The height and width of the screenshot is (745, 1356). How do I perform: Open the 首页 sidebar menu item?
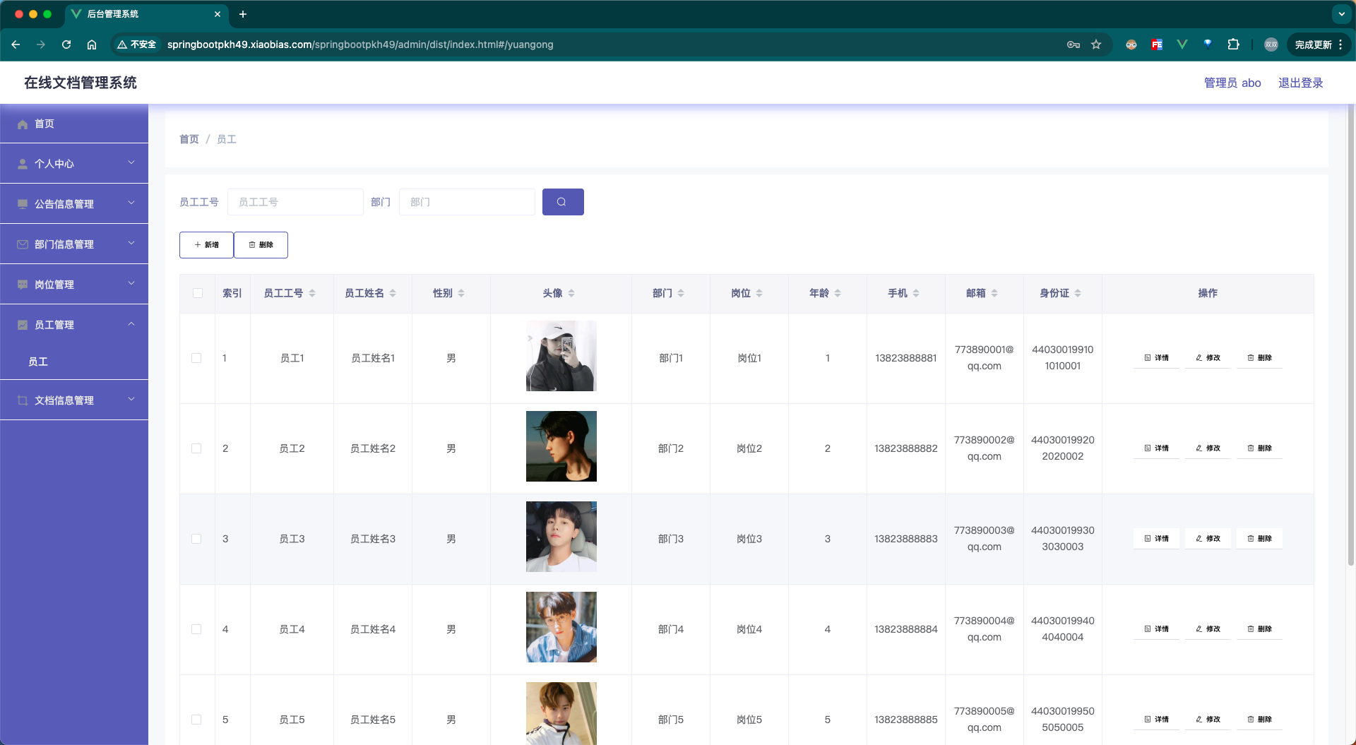pos(74,124)
